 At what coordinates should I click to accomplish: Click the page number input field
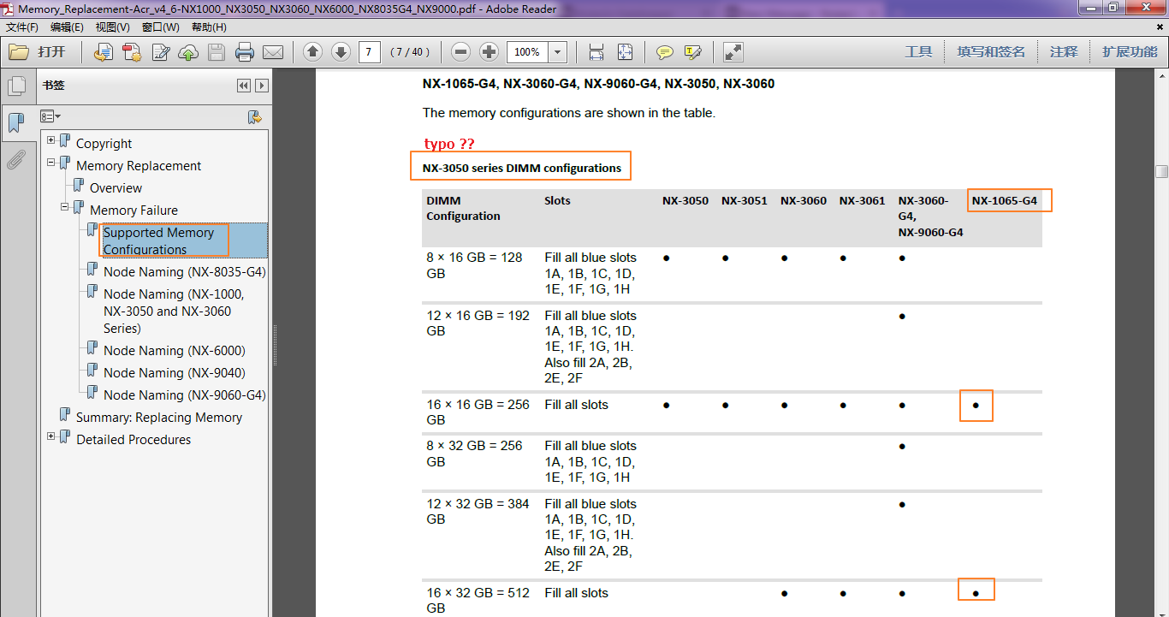point(369,52)
